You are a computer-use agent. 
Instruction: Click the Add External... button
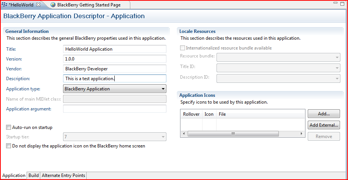[x=324, y=125]
